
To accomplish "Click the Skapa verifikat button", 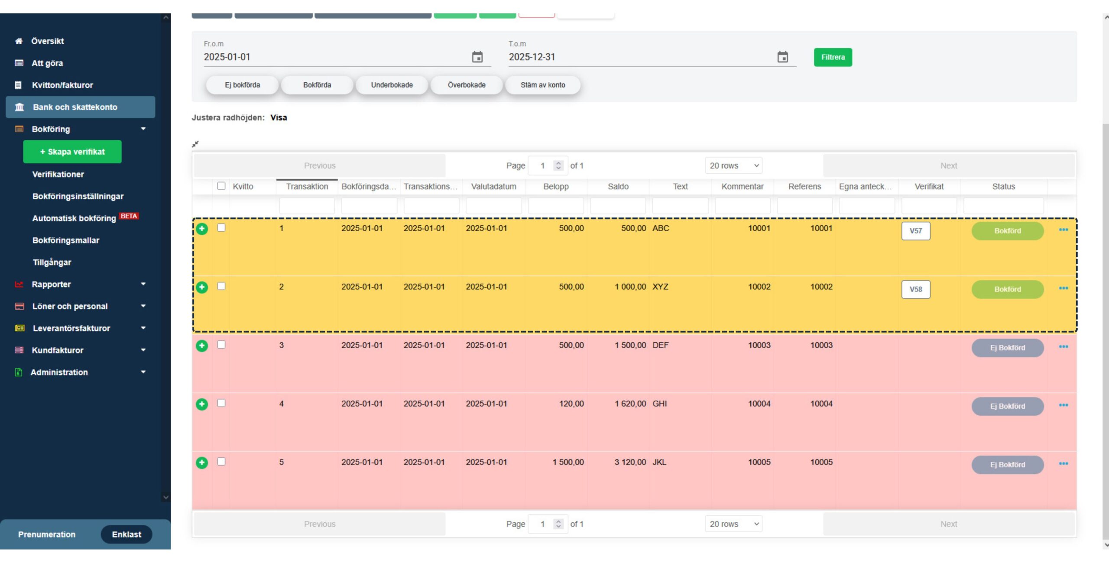I will 72,152.
